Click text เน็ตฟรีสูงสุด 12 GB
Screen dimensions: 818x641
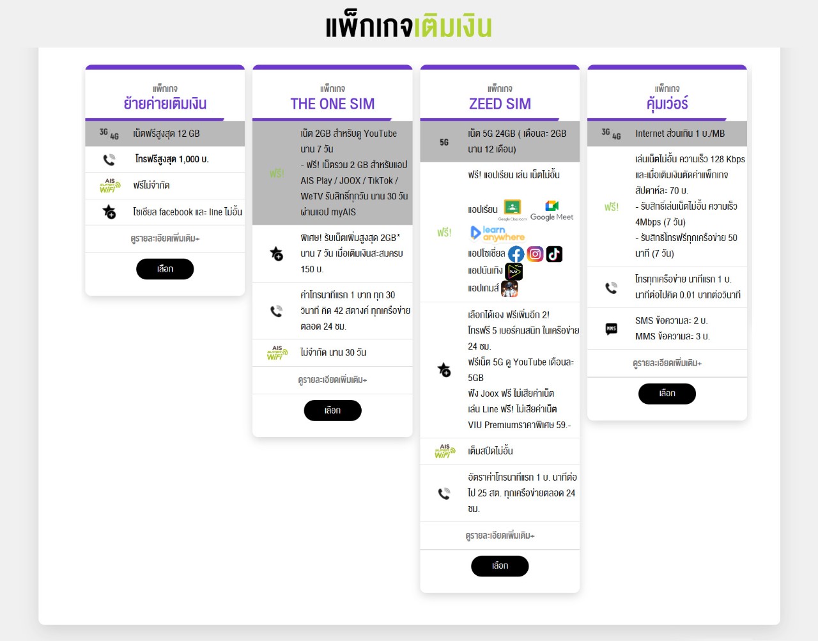pyautogui.click(x=166, y=134)
